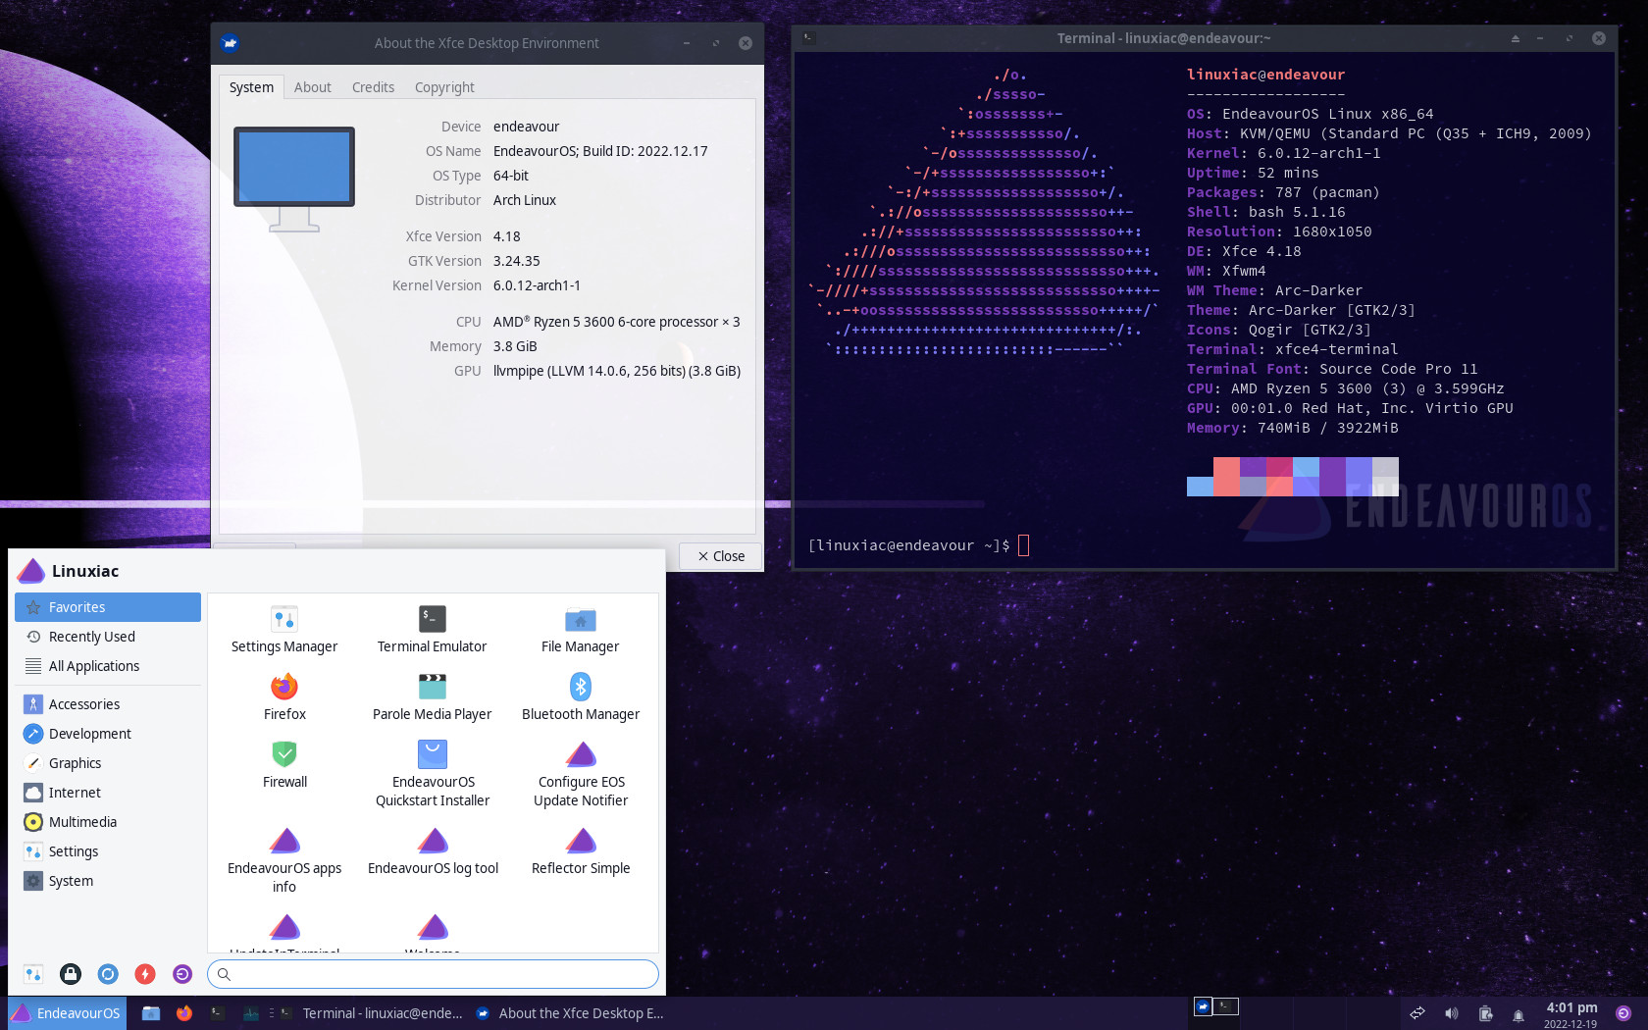Click the Close button in About dialog
The height and width of the screenshot is (1030, 1648).
click(720, 556)
